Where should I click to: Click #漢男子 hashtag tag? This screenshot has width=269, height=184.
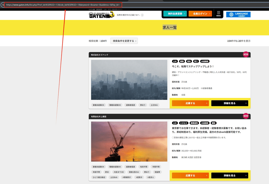tap(139, 177)
